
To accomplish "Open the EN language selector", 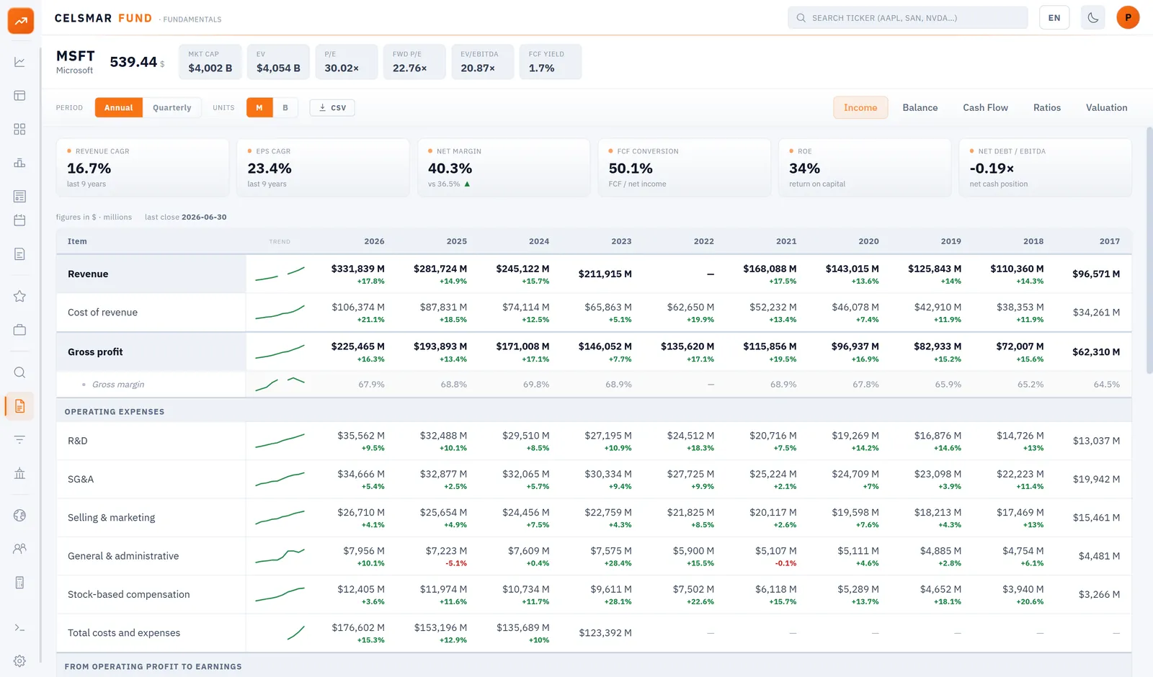I will 1054,18.
